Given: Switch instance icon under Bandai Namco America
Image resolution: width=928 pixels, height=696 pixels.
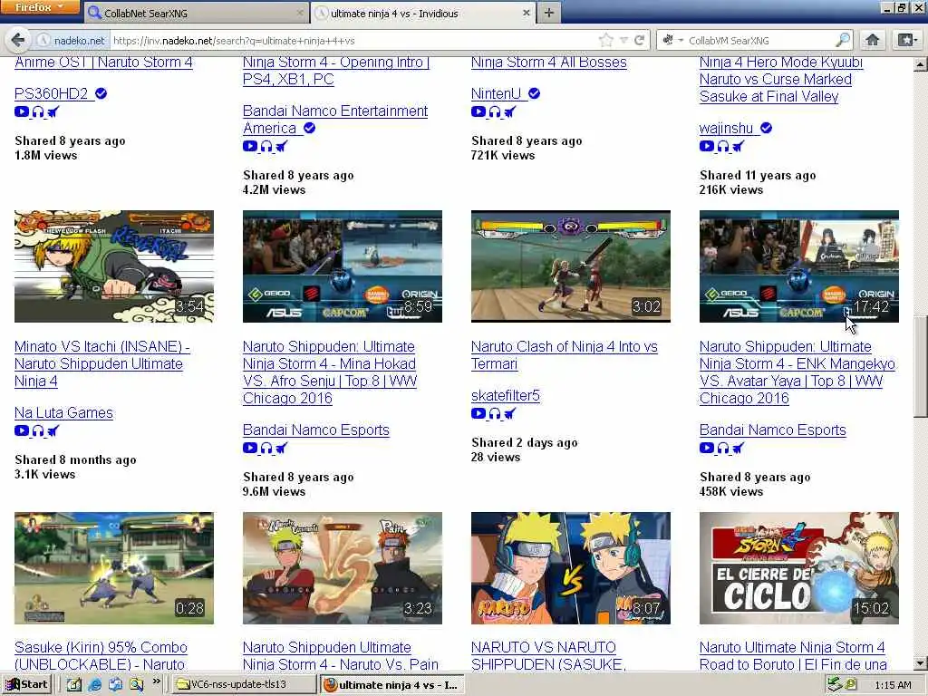Looking at the screenshot, I should pos(281,146).
